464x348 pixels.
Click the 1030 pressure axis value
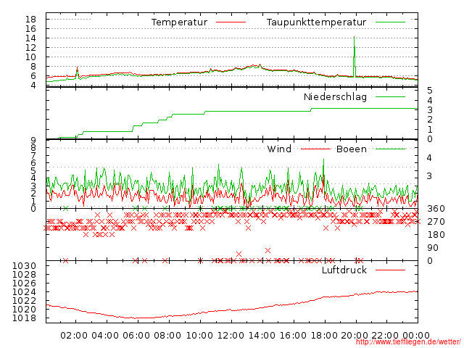[24, 266]
